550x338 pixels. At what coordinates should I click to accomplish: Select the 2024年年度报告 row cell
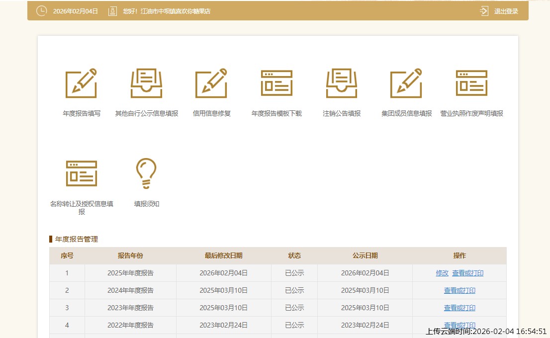(x=130, y=290)
